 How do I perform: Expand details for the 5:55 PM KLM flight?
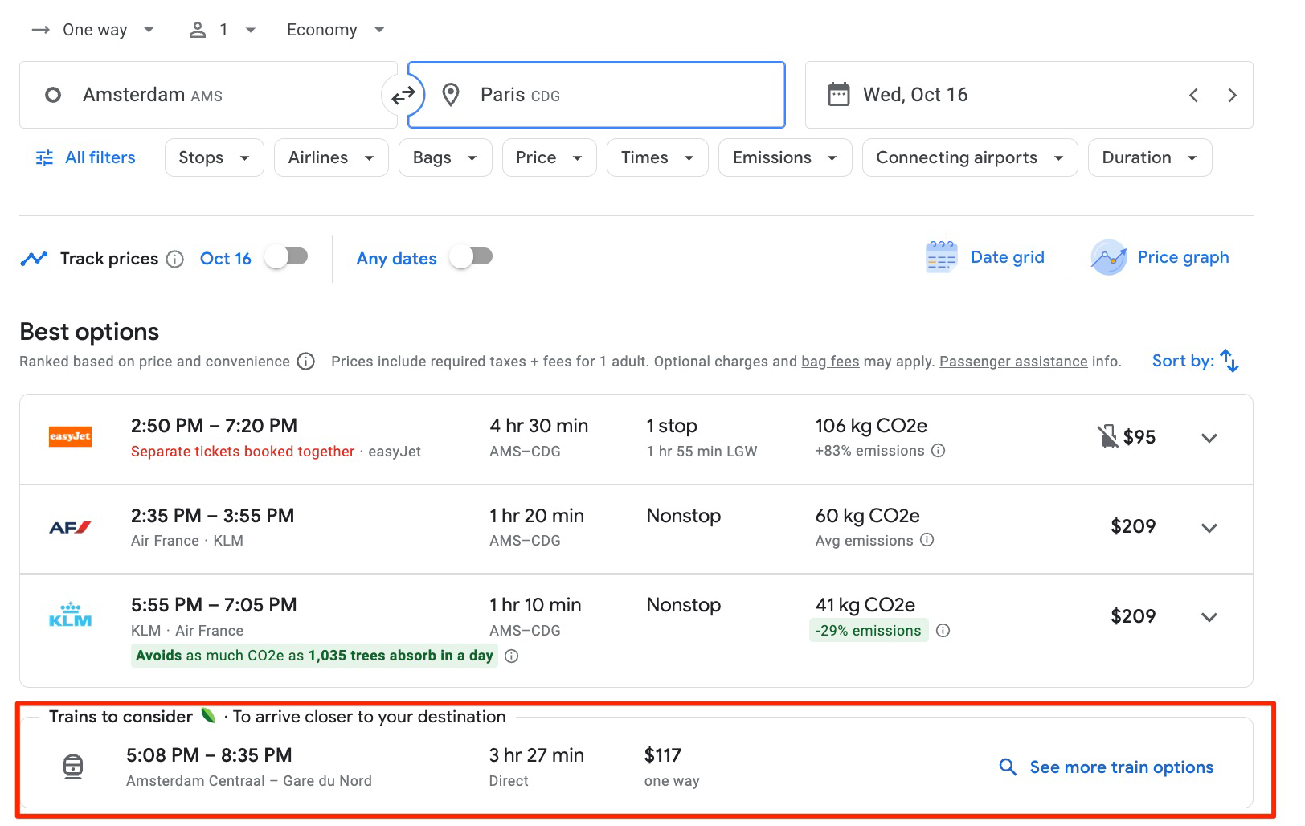pos(1209,617)
